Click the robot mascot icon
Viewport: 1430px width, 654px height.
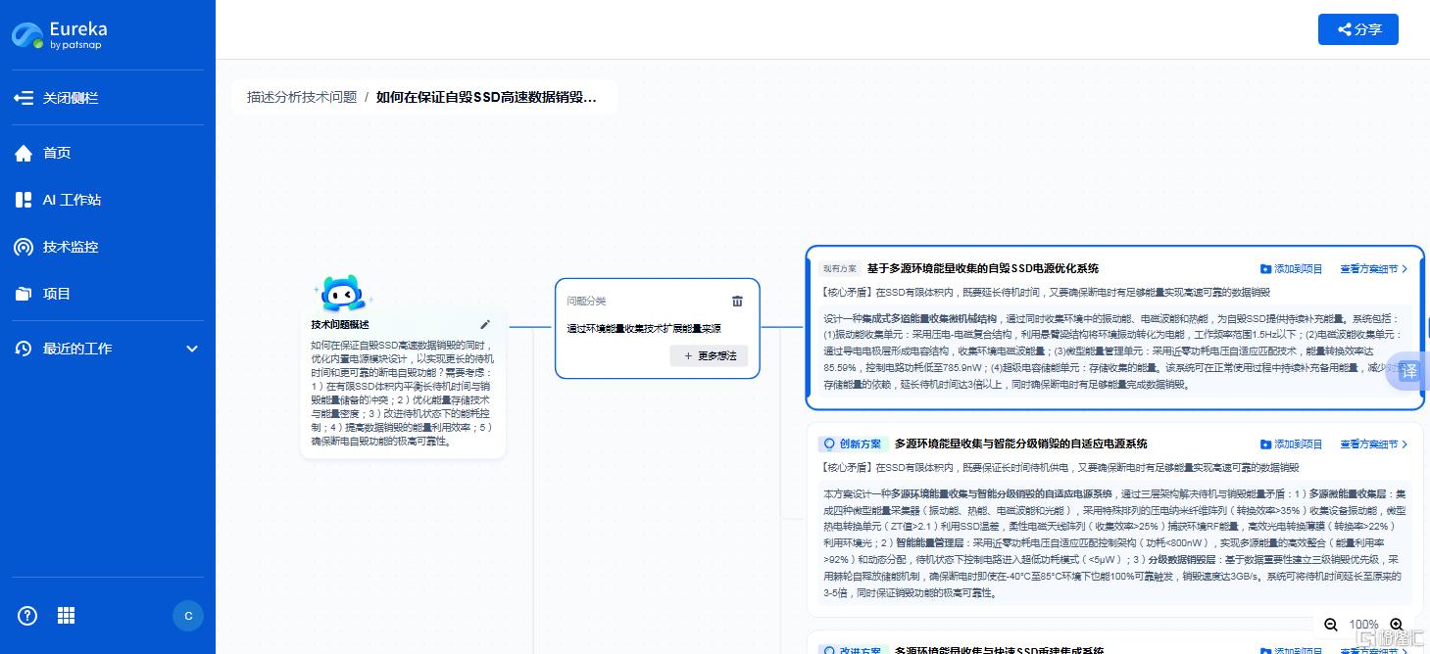point(342,294)
